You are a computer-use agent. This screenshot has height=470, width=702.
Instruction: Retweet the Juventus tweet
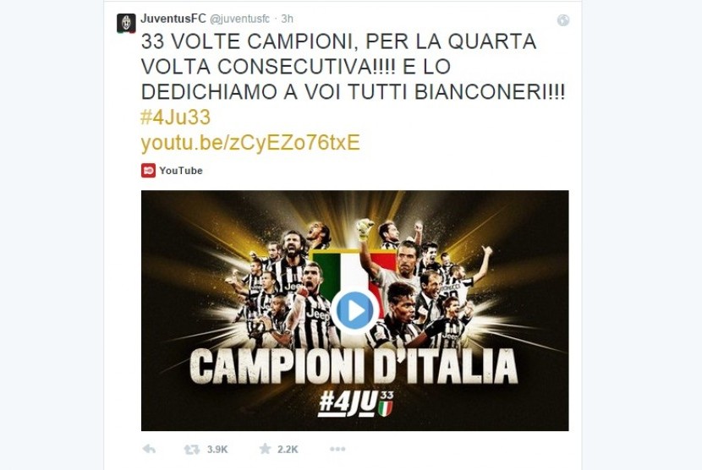192,450
